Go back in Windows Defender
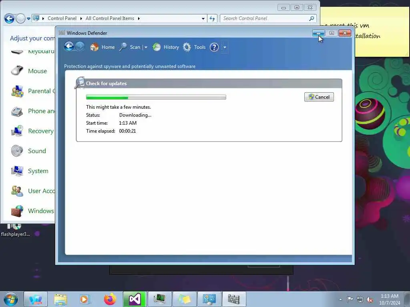 coord(69,47)
